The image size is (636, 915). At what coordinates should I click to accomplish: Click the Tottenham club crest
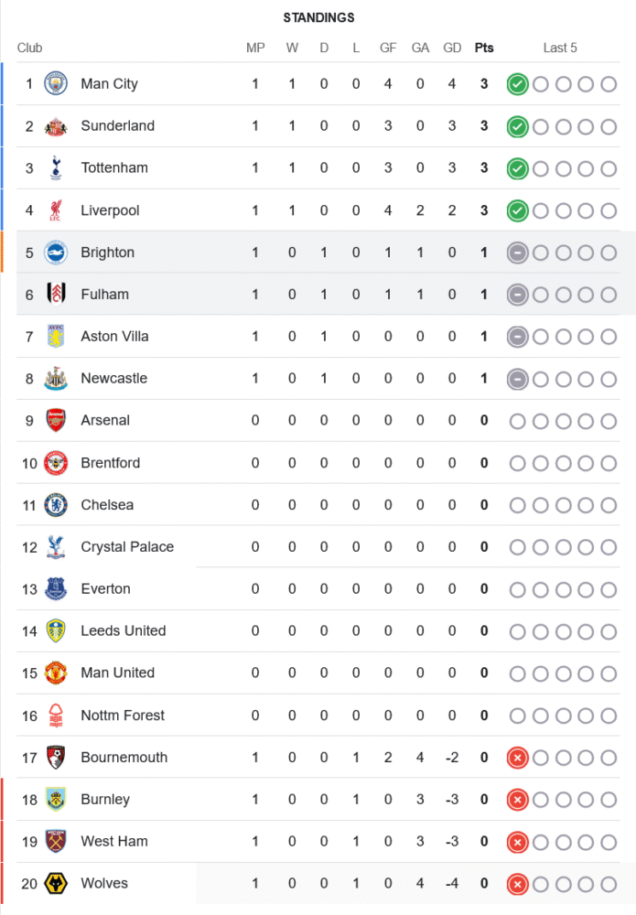57,168
